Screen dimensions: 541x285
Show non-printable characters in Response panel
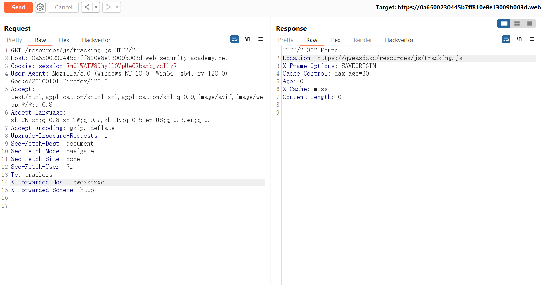point(519,39)
